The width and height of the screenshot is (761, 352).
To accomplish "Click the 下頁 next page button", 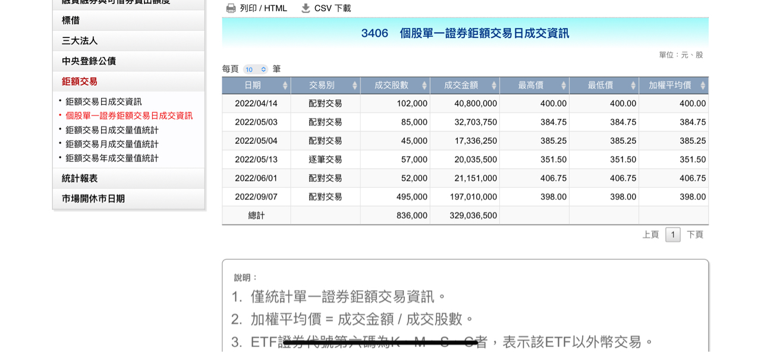I will point(694,235).
